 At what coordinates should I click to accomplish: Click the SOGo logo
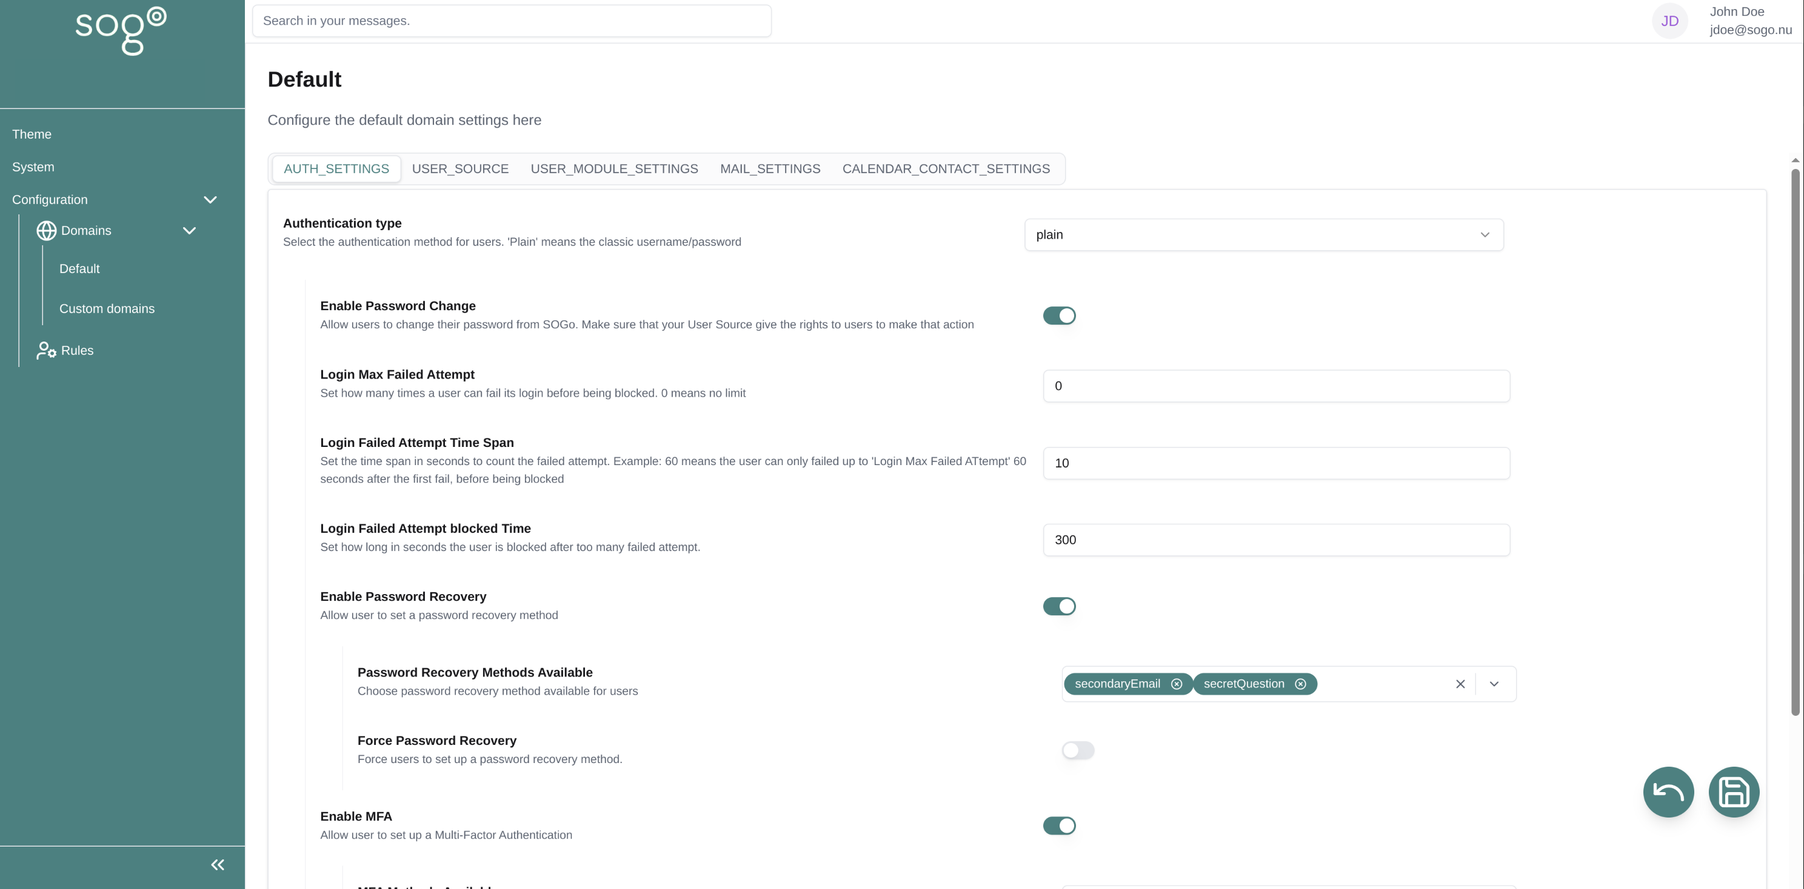coord(121,31)
